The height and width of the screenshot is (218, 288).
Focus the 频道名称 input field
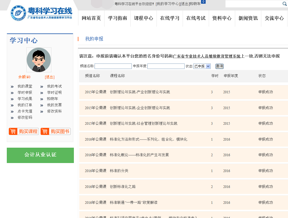113,66
